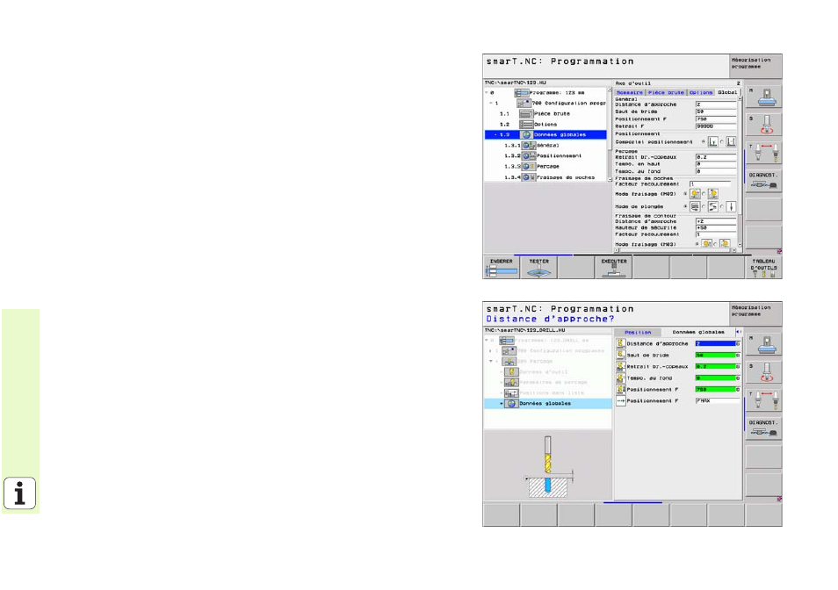Click the dashed arrow icon beside FMAX field
The height and width of the screenshot is (590, 838).
tap(620, 400)
